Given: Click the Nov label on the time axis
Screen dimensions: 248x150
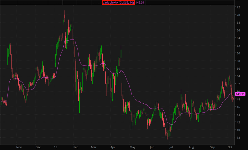Looking at the screenshot, I should coord(19,147).
